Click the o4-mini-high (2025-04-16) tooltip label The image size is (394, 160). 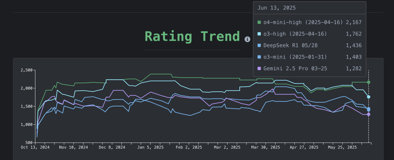click(303, 22)
